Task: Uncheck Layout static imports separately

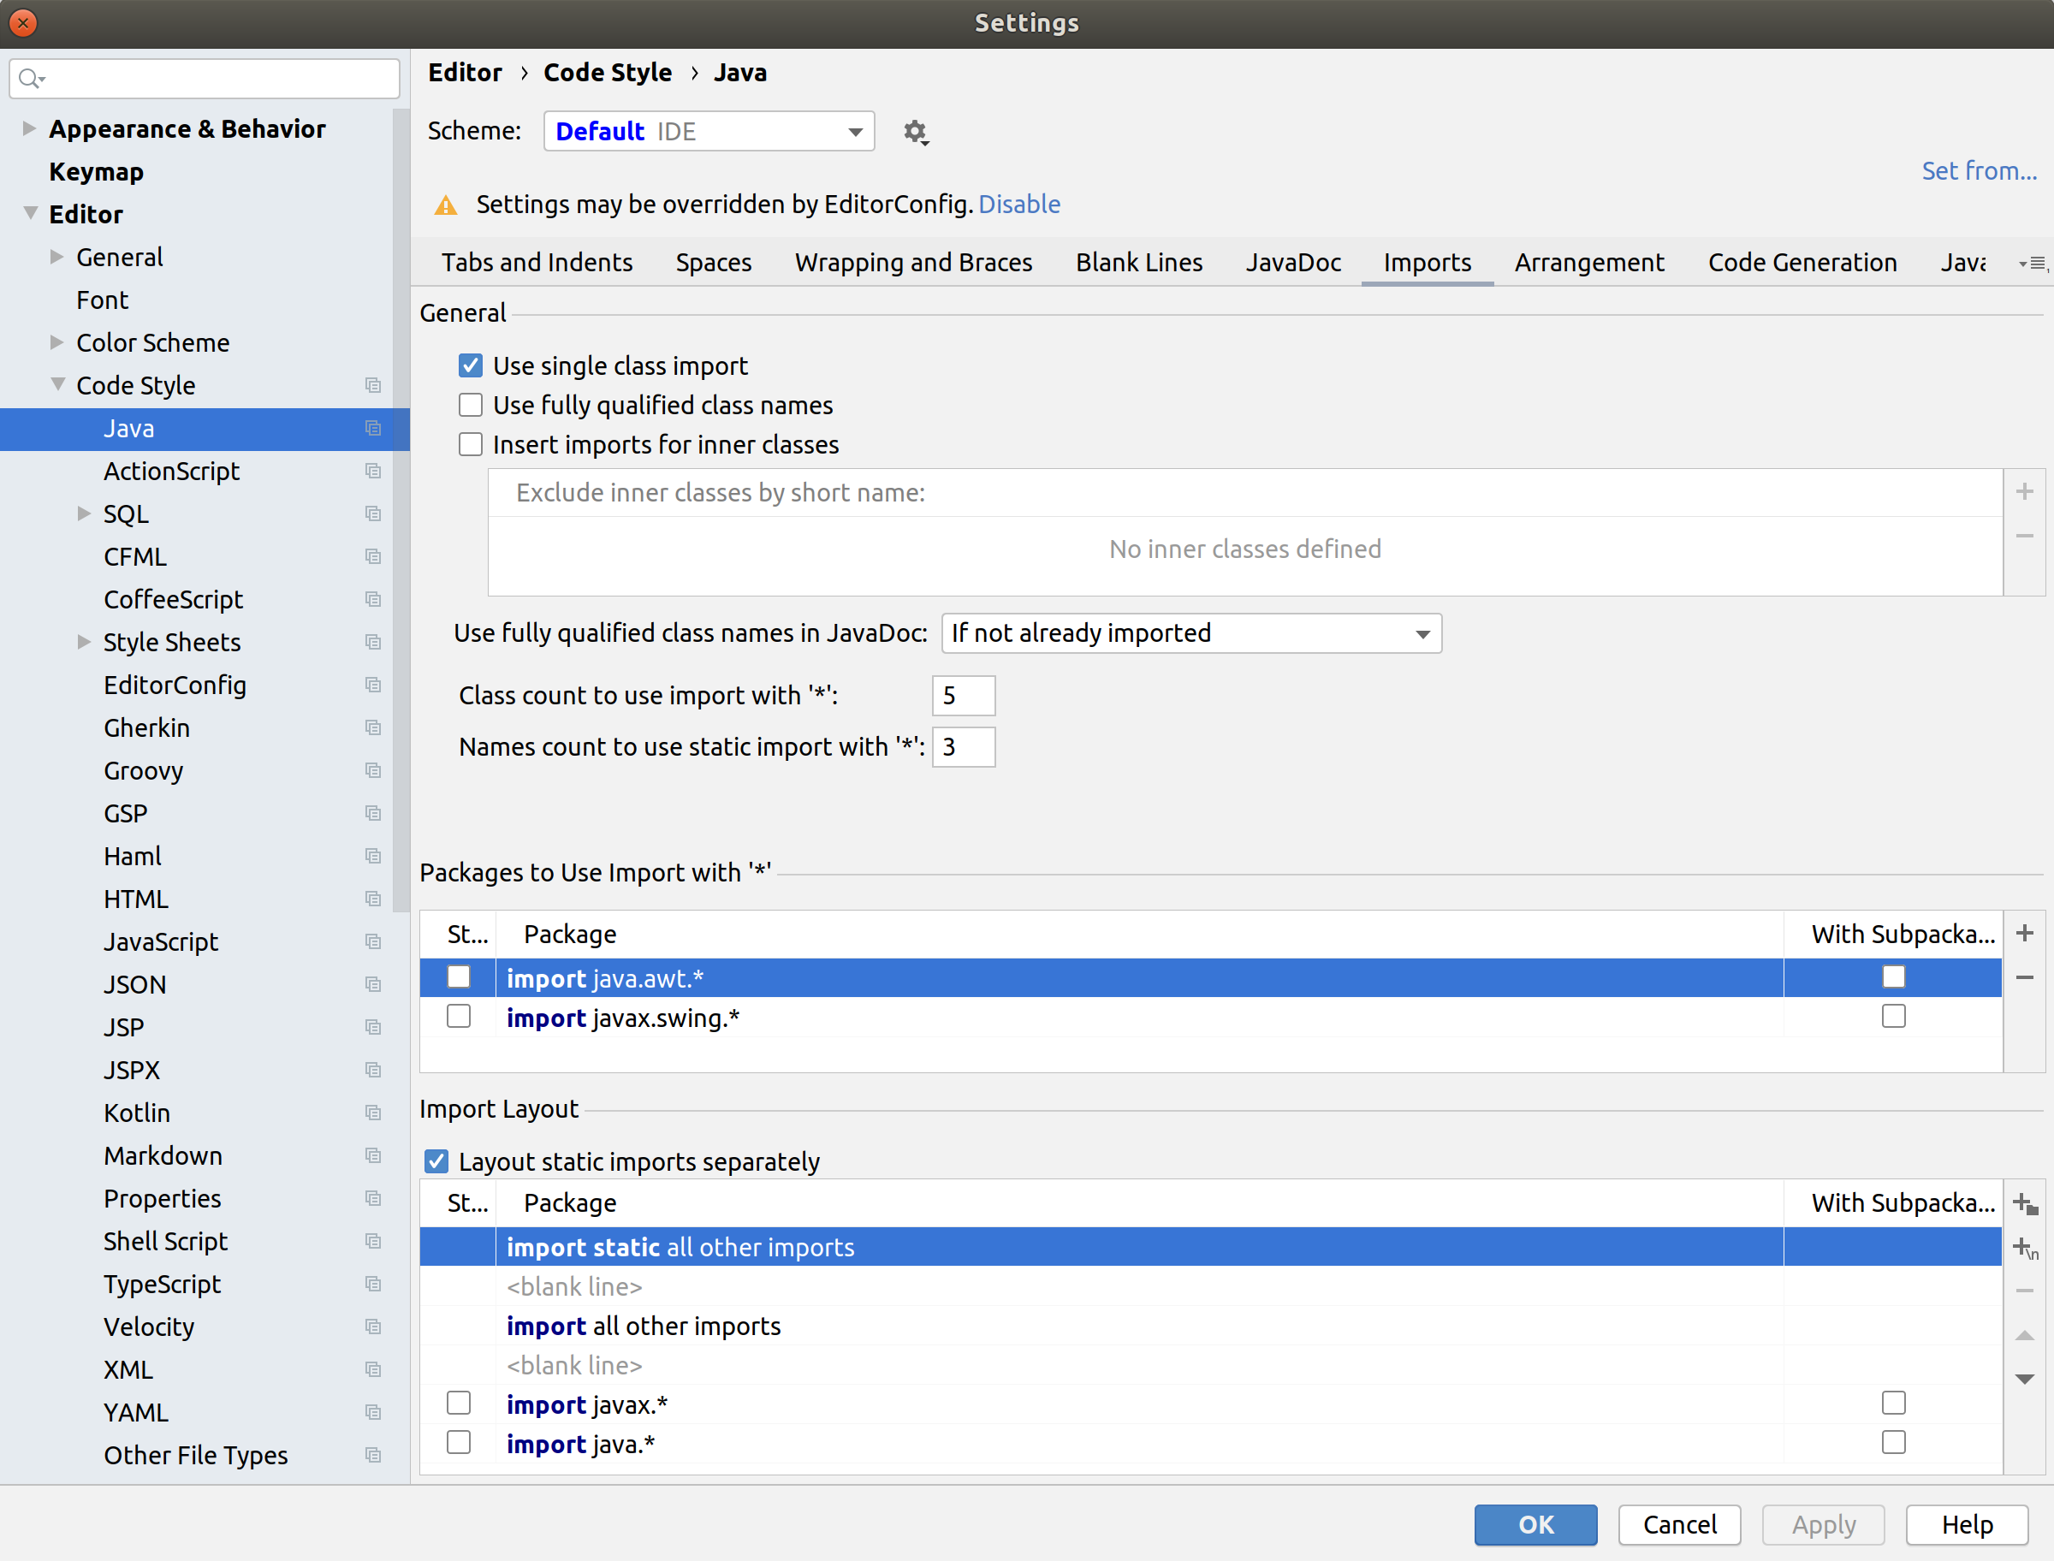Action: coord(436,1161)
